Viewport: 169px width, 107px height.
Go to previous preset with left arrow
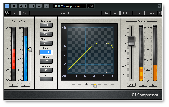106,13
